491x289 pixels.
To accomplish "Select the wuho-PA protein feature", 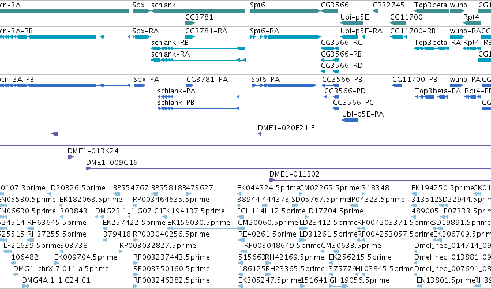I will [x=456, y=85].
